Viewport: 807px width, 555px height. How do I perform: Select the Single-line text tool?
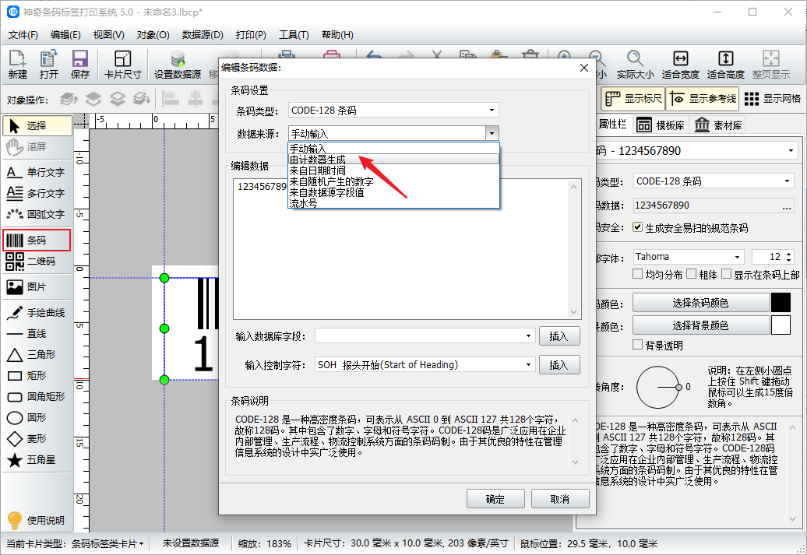click(37, 172)
